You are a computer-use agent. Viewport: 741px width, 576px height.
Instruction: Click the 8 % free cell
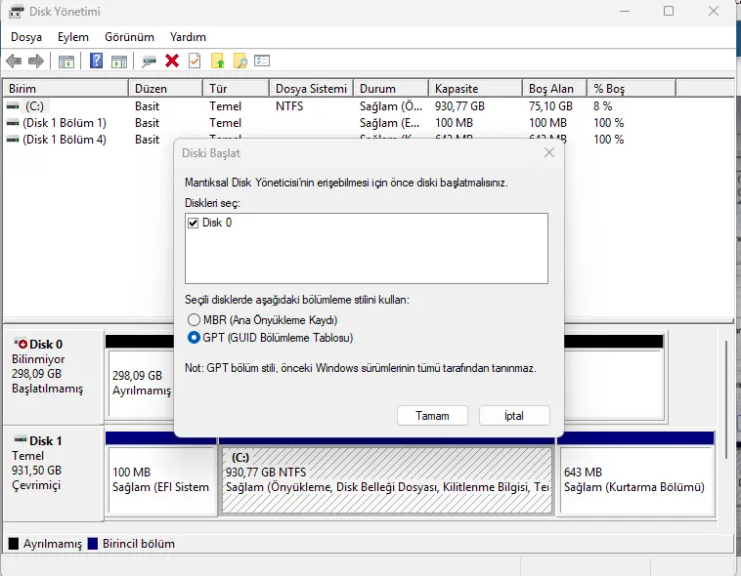coord(602,106)
